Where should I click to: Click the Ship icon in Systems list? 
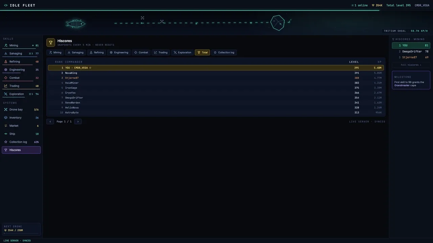[x=6, y=134]
